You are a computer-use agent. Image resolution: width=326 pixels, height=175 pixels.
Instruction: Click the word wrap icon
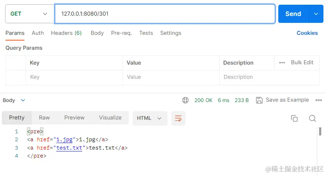tap(178, 118)
